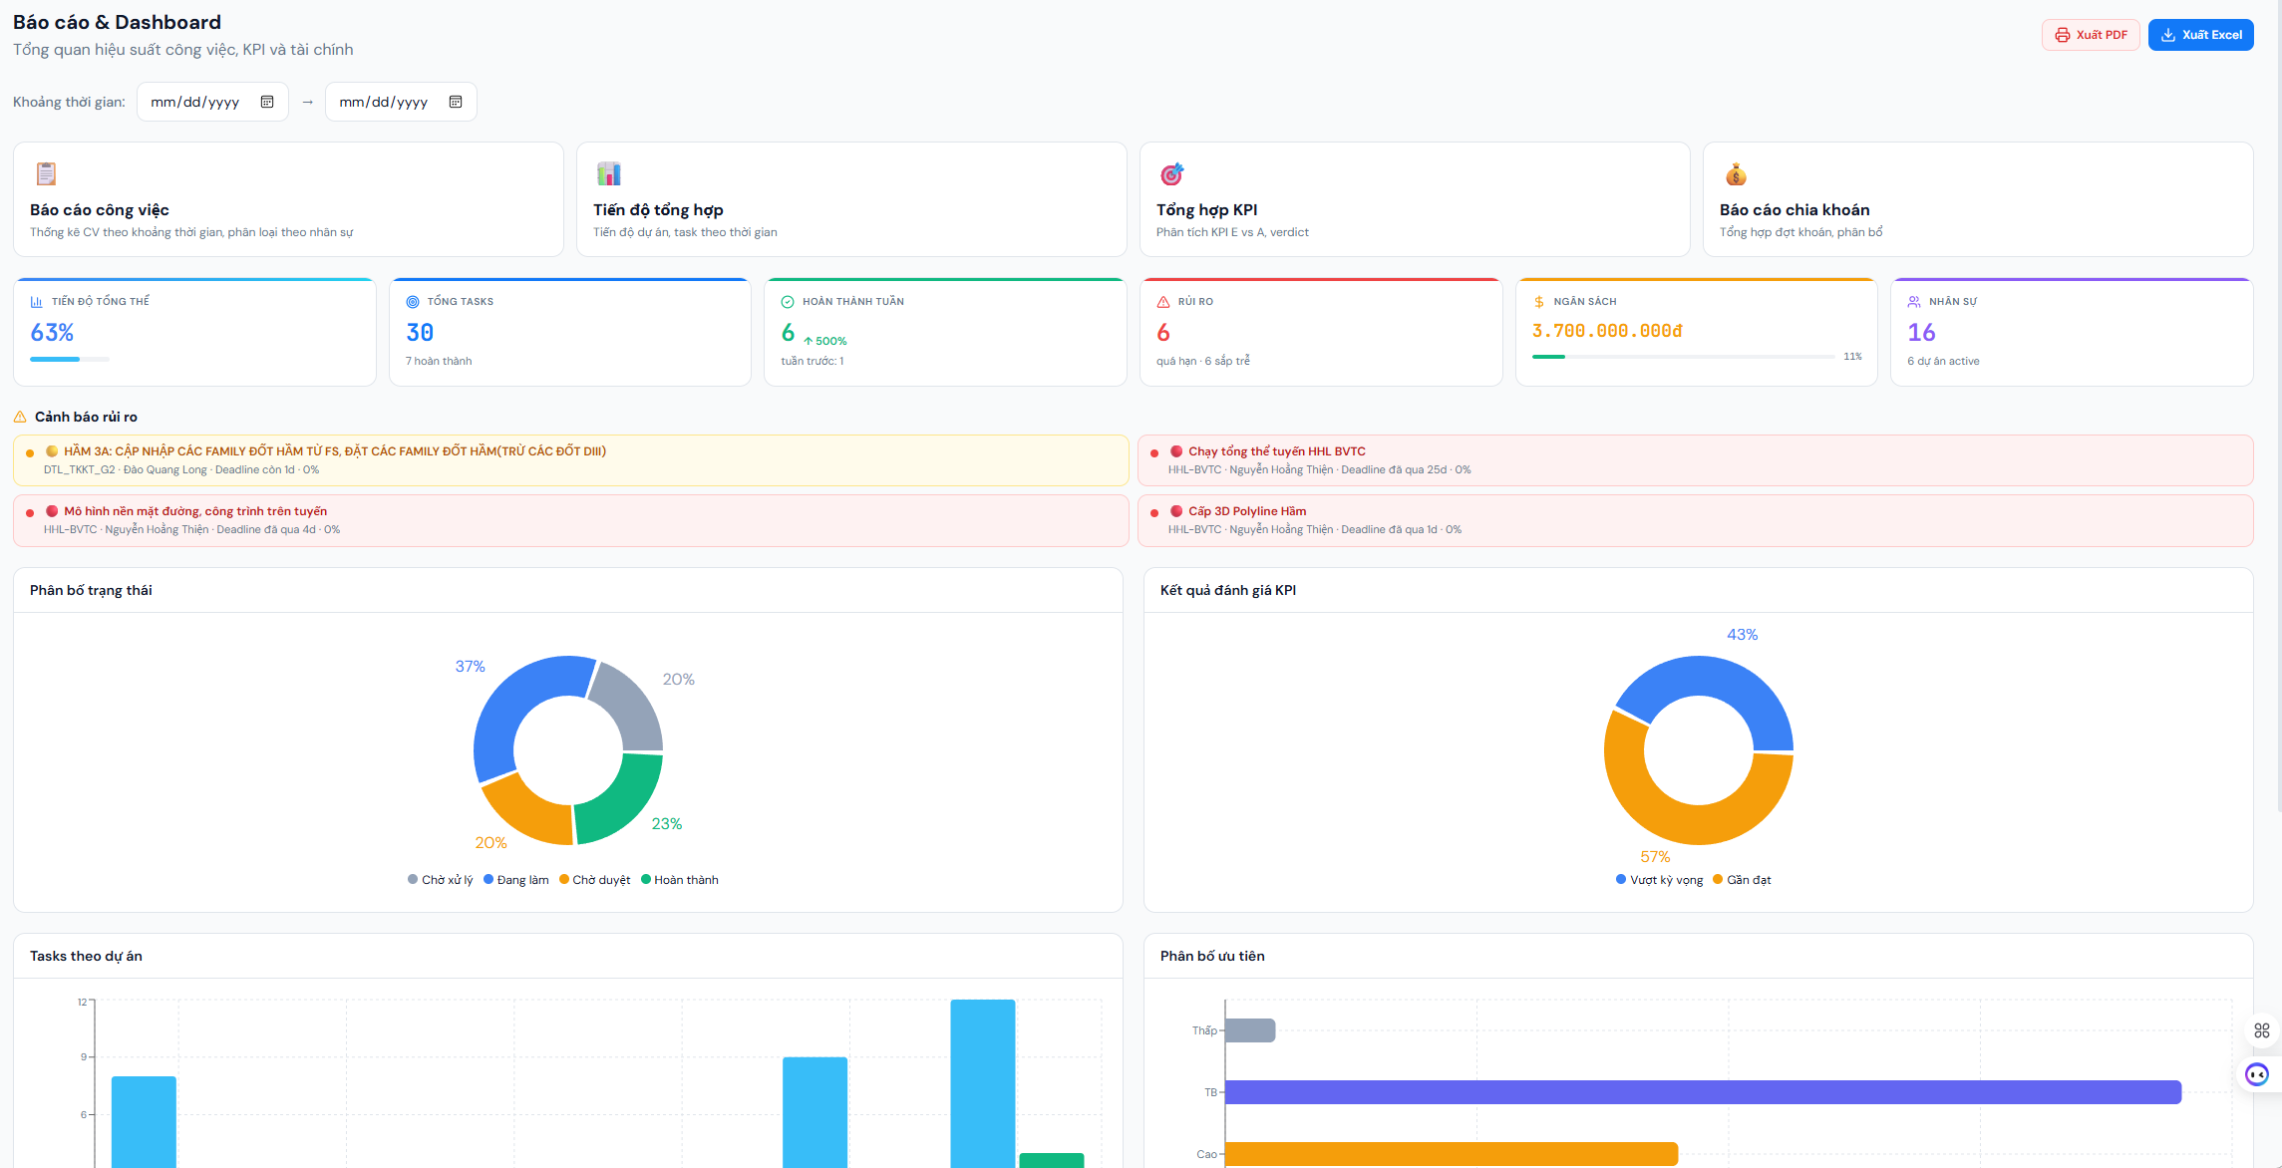
Task: Click the start date mm/dd/yyyy field
Action: pos(194,102)
